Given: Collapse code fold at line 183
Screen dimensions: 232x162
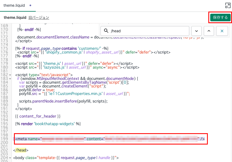Looking at the screenshot, I should (10, 79).
